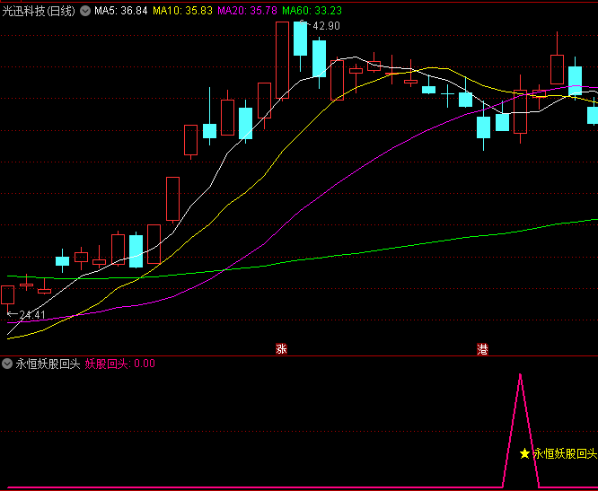Image resolution: width=598 pixels, height=491 pixels.
Task: Expand the 永恒妖股回头 indicator dropdown arrow
Action: (x=7, y=364)
